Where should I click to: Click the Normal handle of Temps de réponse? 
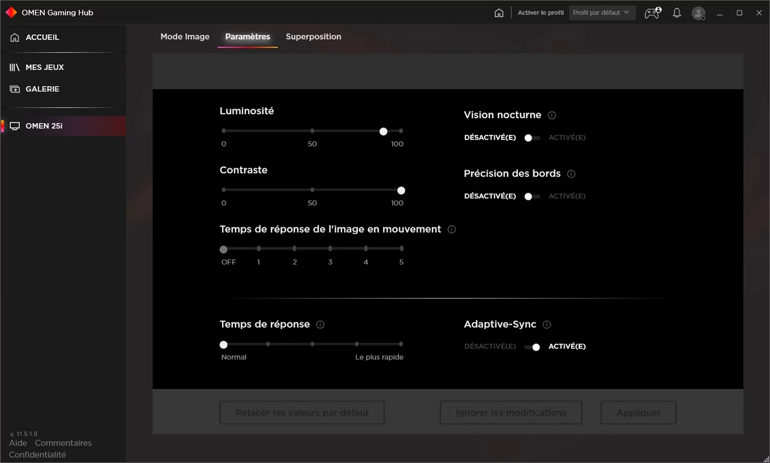click(223, 344)
